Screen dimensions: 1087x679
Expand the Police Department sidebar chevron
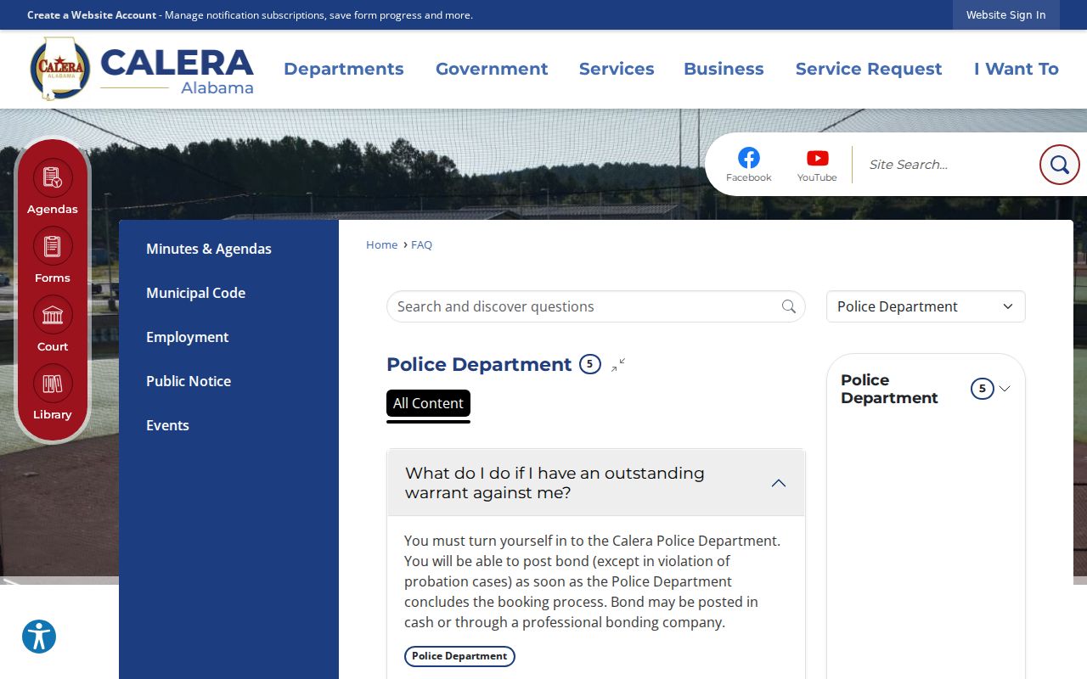[x=1005, y=389]
